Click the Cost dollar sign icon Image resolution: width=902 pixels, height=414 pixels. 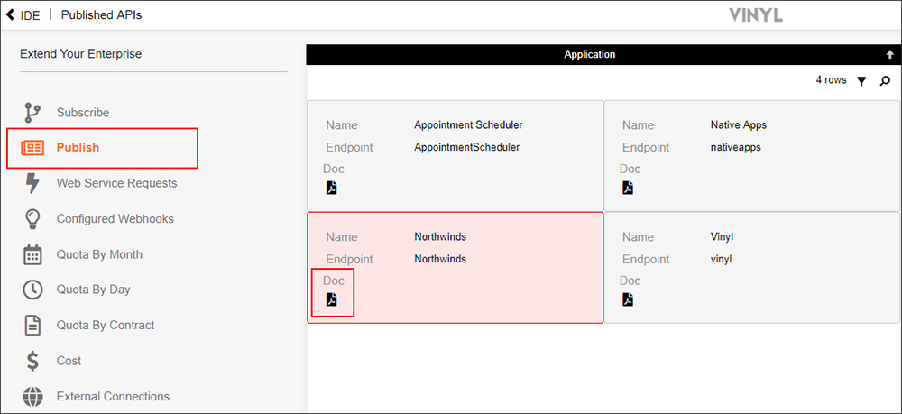[32, 361]
